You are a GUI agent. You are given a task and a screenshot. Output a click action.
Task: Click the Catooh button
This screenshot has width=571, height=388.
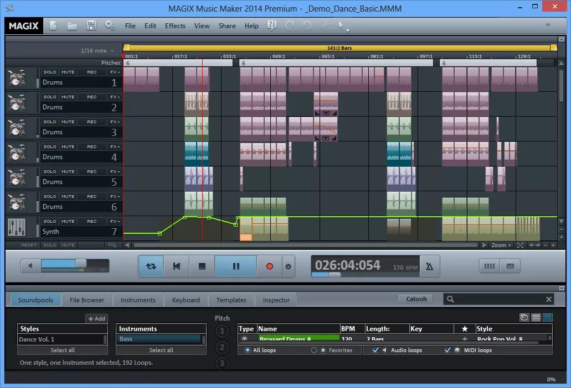pos(416,299)
